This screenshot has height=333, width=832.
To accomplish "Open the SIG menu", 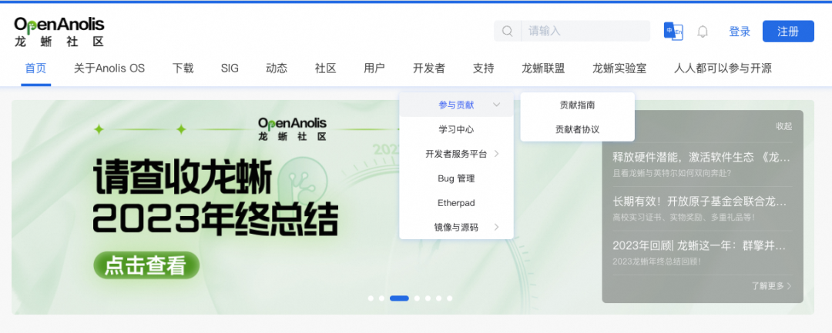I will coord(230,68).
